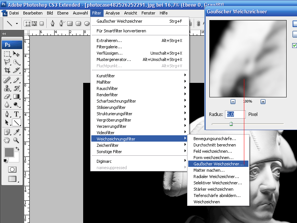The width and height of the screenshot is (297, 223).
Task: Click the zoom-out minus button under preview
Action: 233,101
